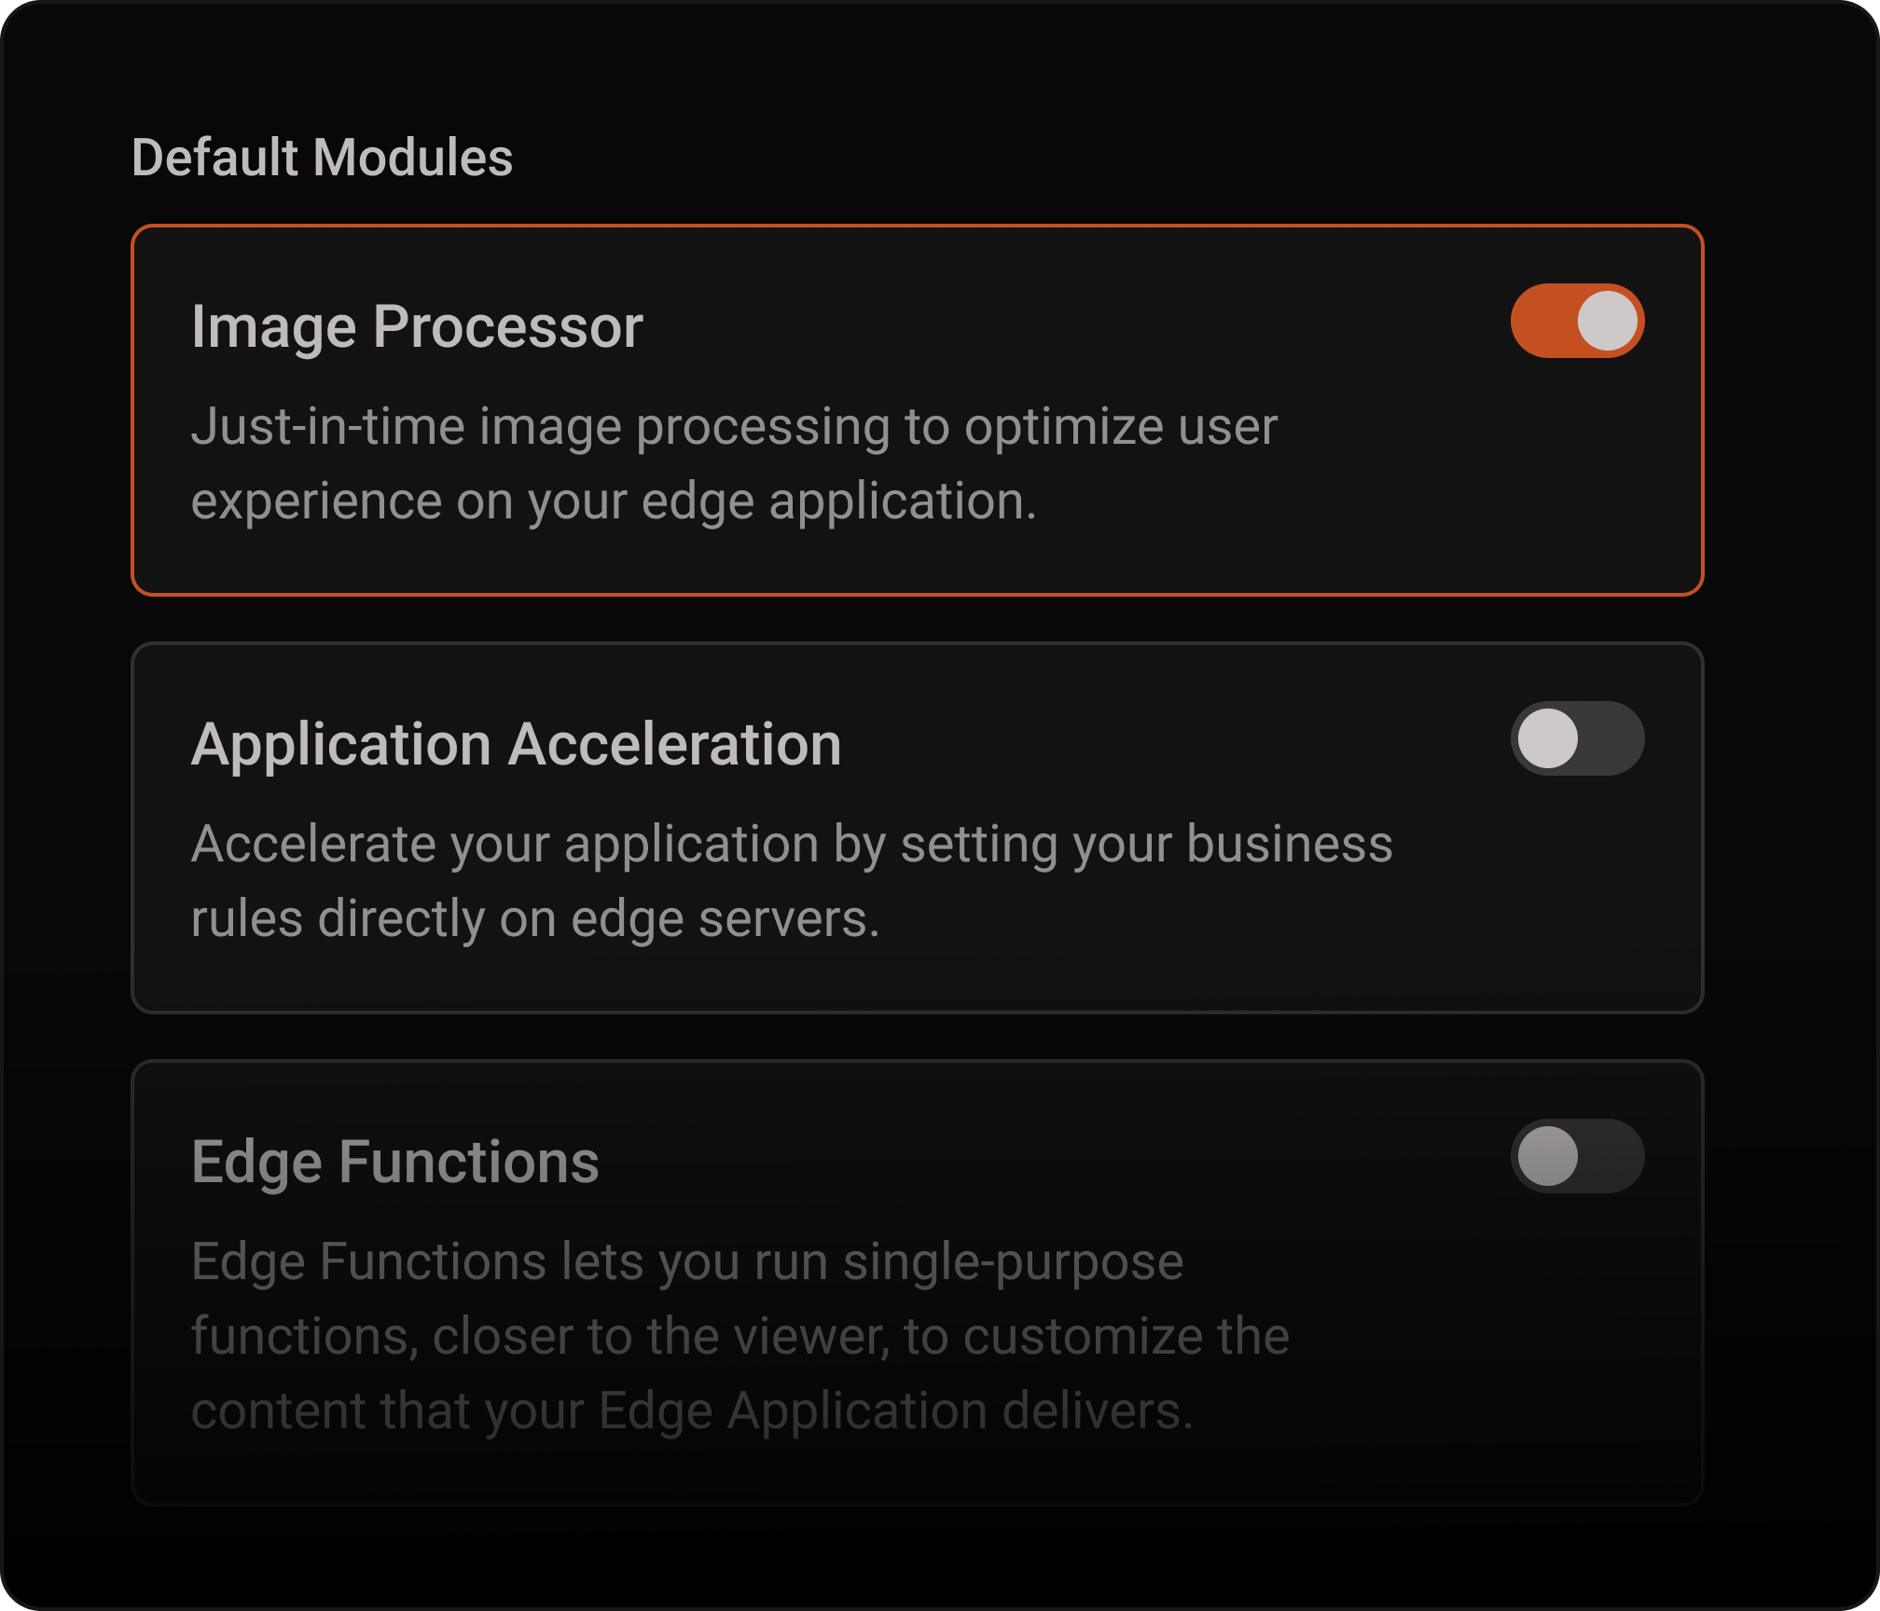Disable the Image Processor module toggle
The height and width of the screenshot is (1611, 1880).
(x=1576, y=321)
